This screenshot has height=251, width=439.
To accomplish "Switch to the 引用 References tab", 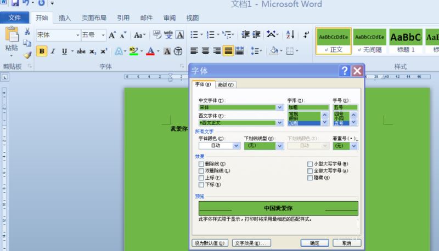I will pyautogui.click(x=123, y=18).
